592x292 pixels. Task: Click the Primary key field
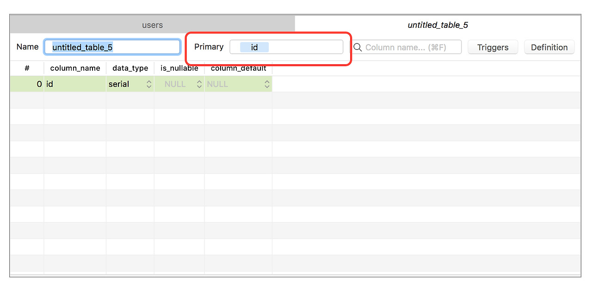coord(286,47)
